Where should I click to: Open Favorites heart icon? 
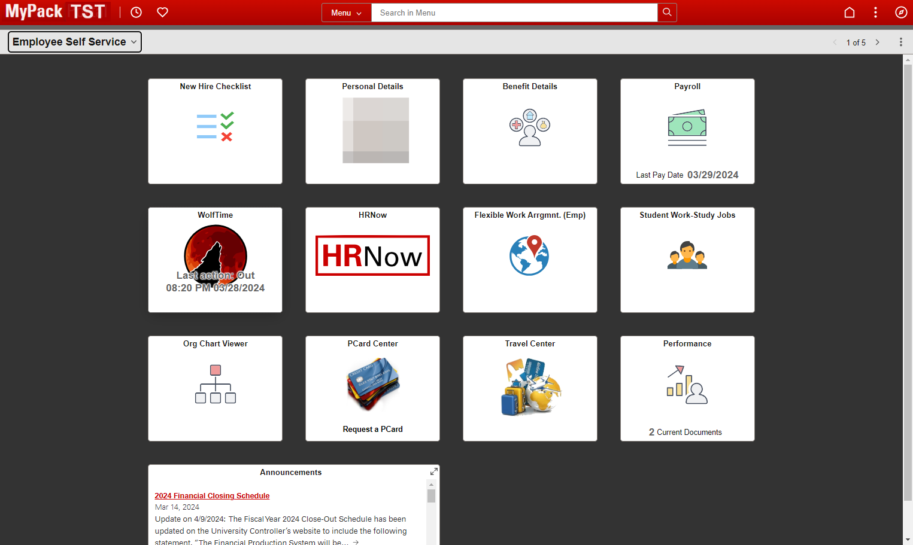click(162, 12)
